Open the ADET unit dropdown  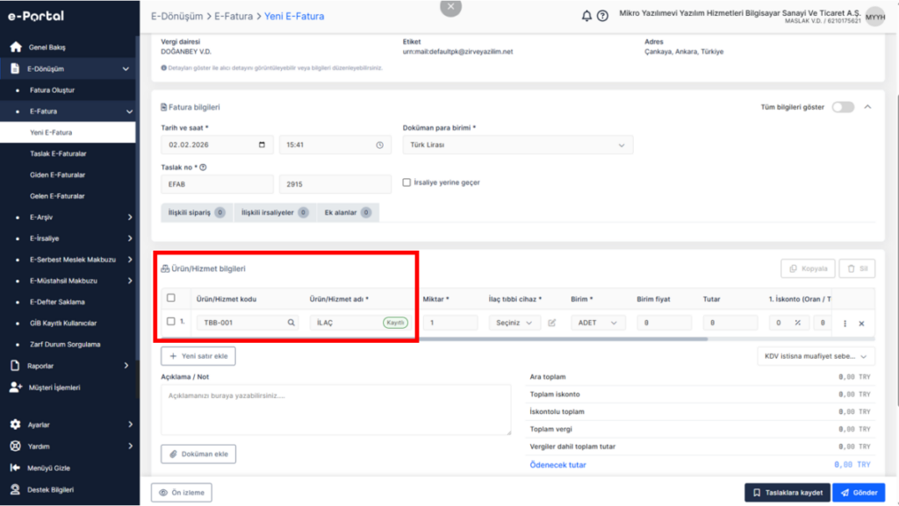pyautogui.click(x=597, y=323)
